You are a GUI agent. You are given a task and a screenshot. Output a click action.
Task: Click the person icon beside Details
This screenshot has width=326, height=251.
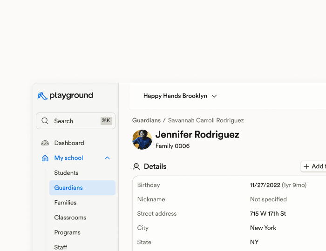(136, 166)
